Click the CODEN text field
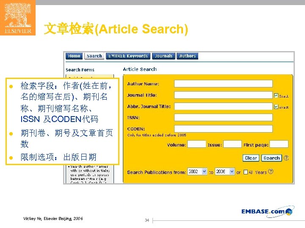The image size is (305, 228). pos(223,129)
